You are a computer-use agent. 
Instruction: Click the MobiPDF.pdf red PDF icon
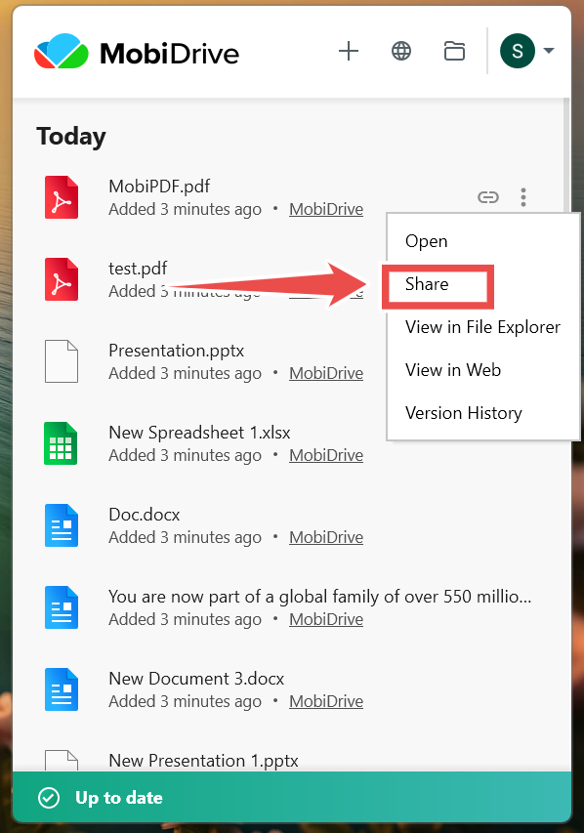click(x=62, y=197)
